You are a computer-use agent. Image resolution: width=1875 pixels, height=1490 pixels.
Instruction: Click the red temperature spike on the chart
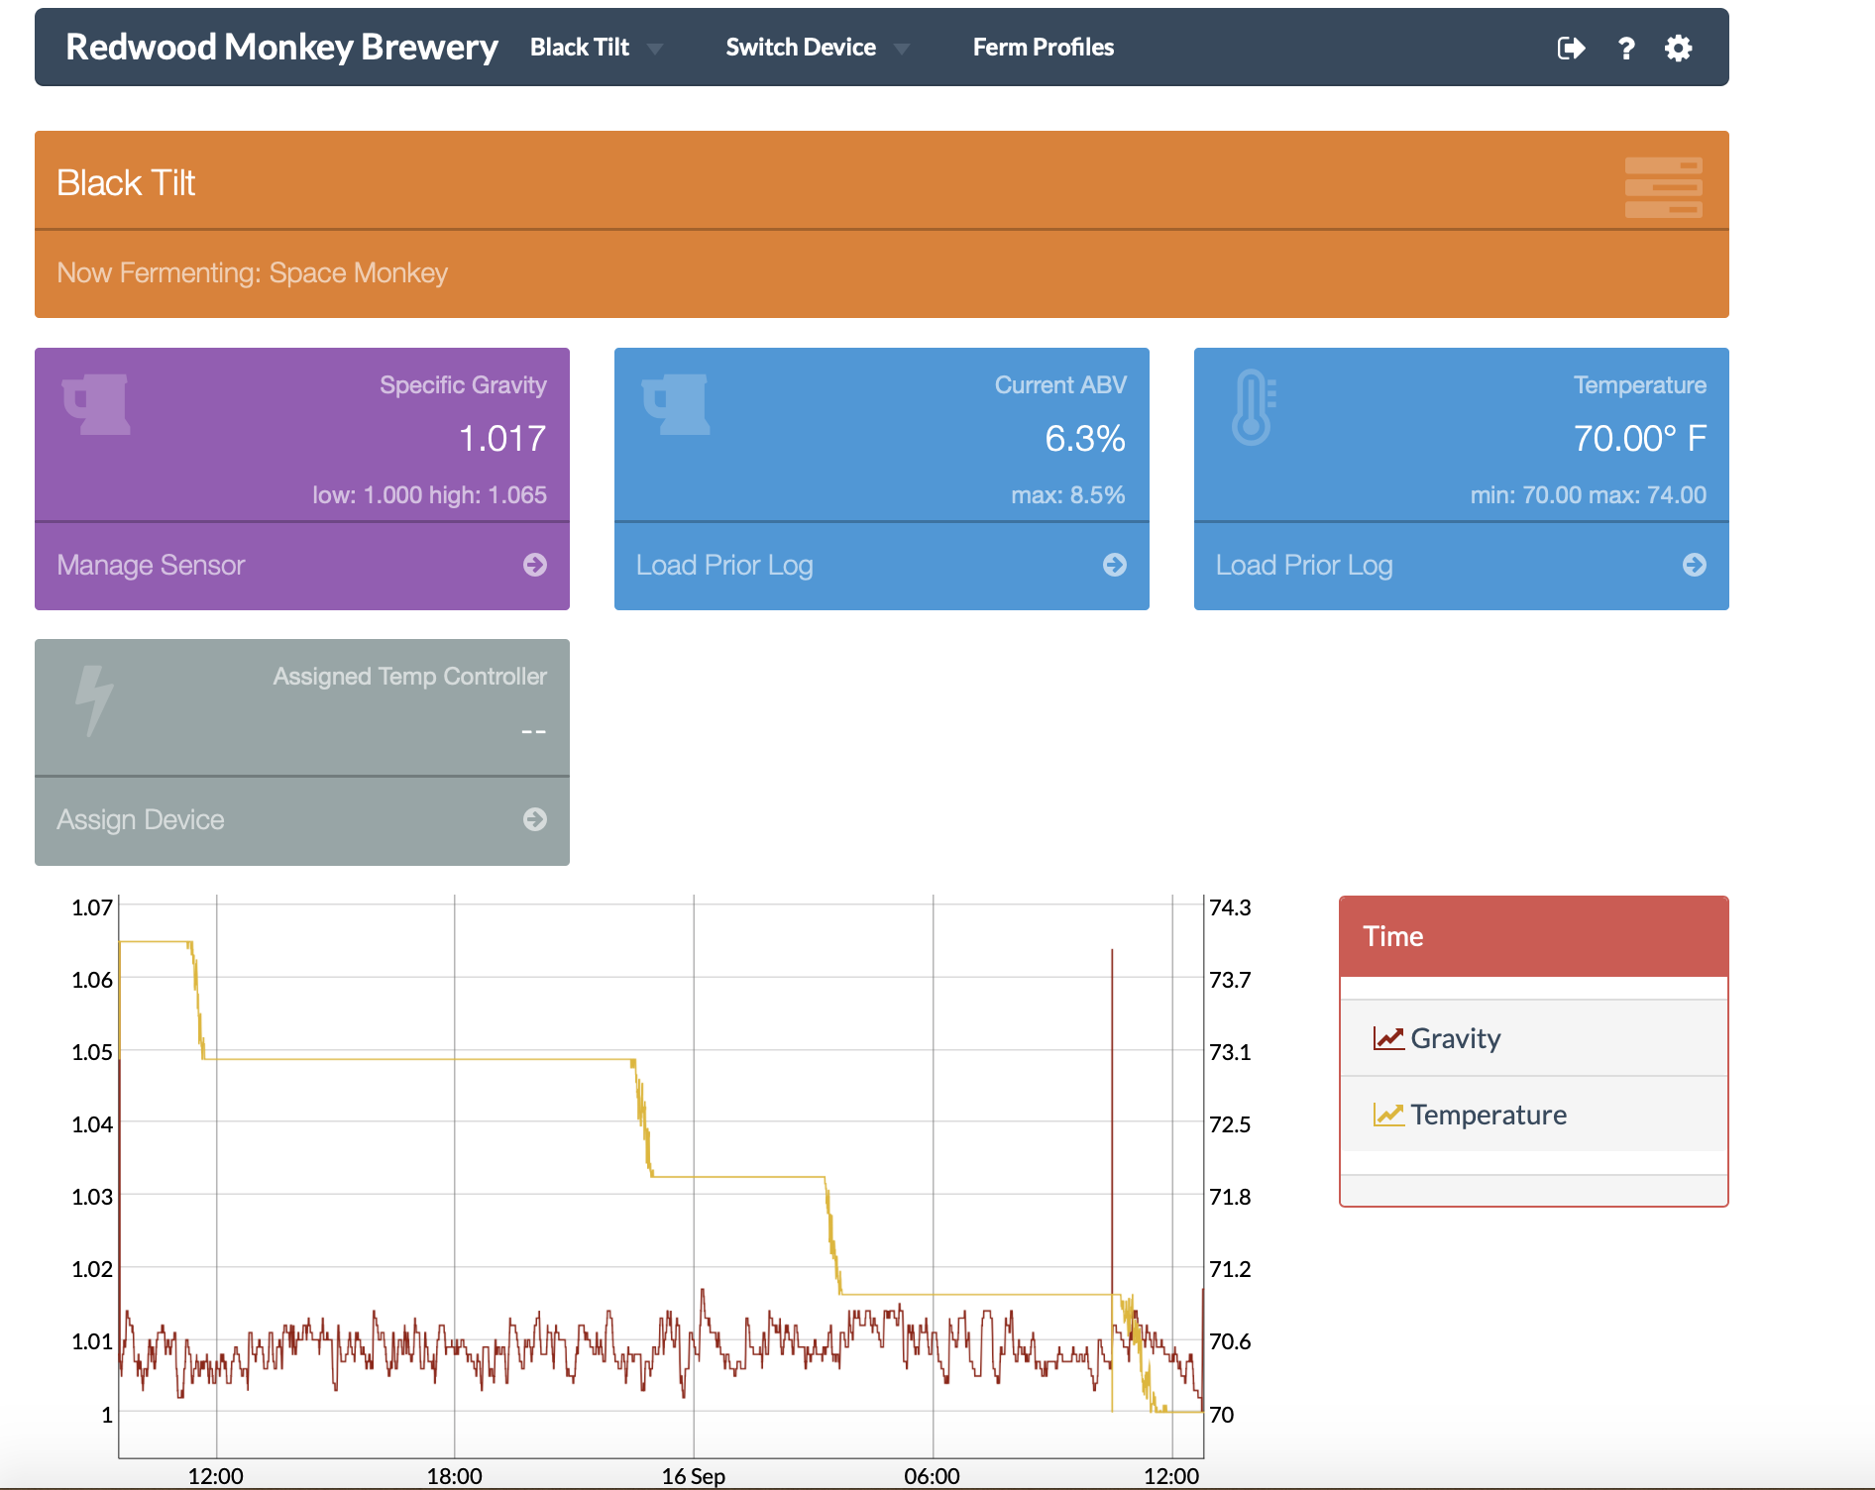point(1112,1090)
